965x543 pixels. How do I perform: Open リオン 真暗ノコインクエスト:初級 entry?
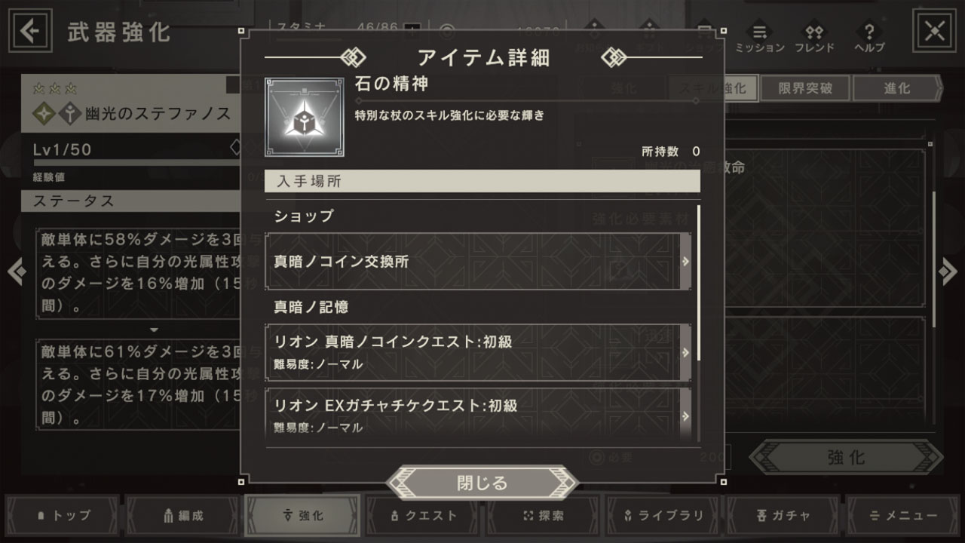[x=478, y=352]
